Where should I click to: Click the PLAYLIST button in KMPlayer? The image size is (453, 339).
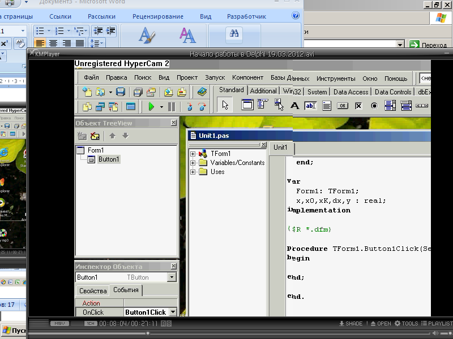pyautogui.click(x=437, y=323)
